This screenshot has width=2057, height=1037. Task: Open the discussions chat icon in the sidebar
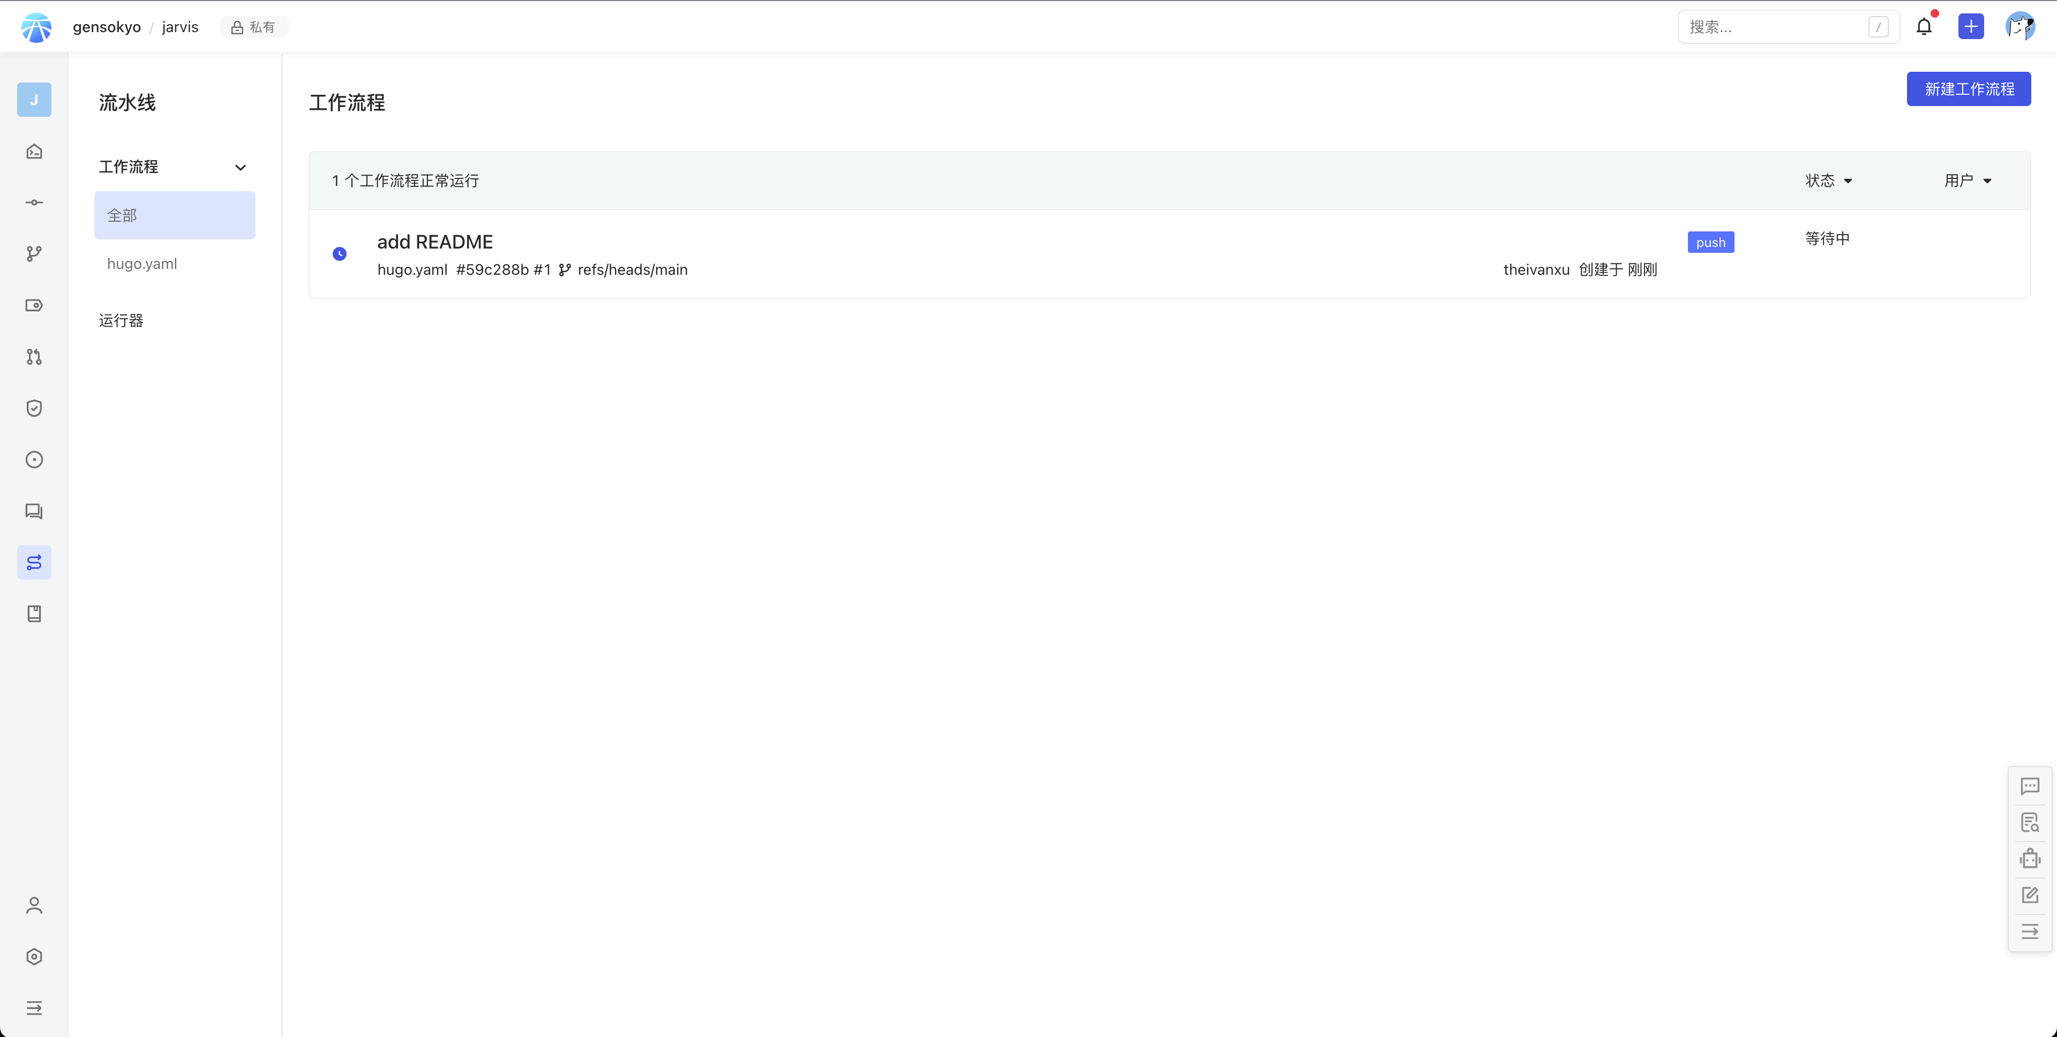tap(34, 511)
